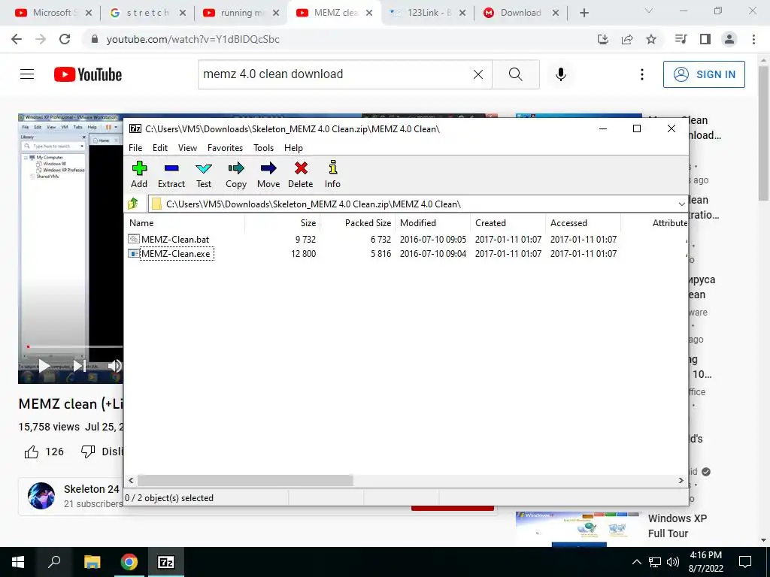Clear the YouTube search box text
770x577 pixels.
click(x=477, y=74)
